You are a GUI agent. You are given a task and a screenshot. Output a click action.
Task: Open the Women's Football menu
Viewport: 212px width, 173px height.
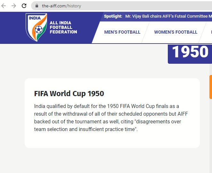click(x=175, y=32)
